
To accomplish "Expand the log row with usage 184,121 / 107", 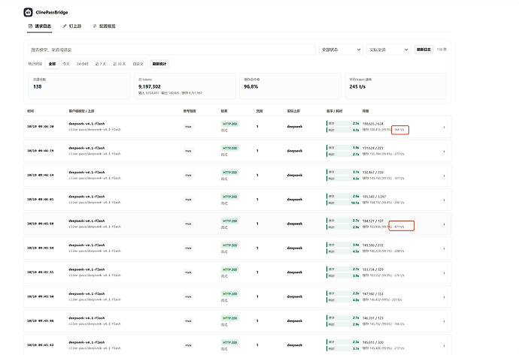I will [x=444, y=224].
